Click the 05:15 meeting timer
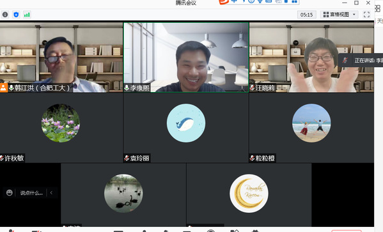383x232 pixels. (x=306, y=15)
